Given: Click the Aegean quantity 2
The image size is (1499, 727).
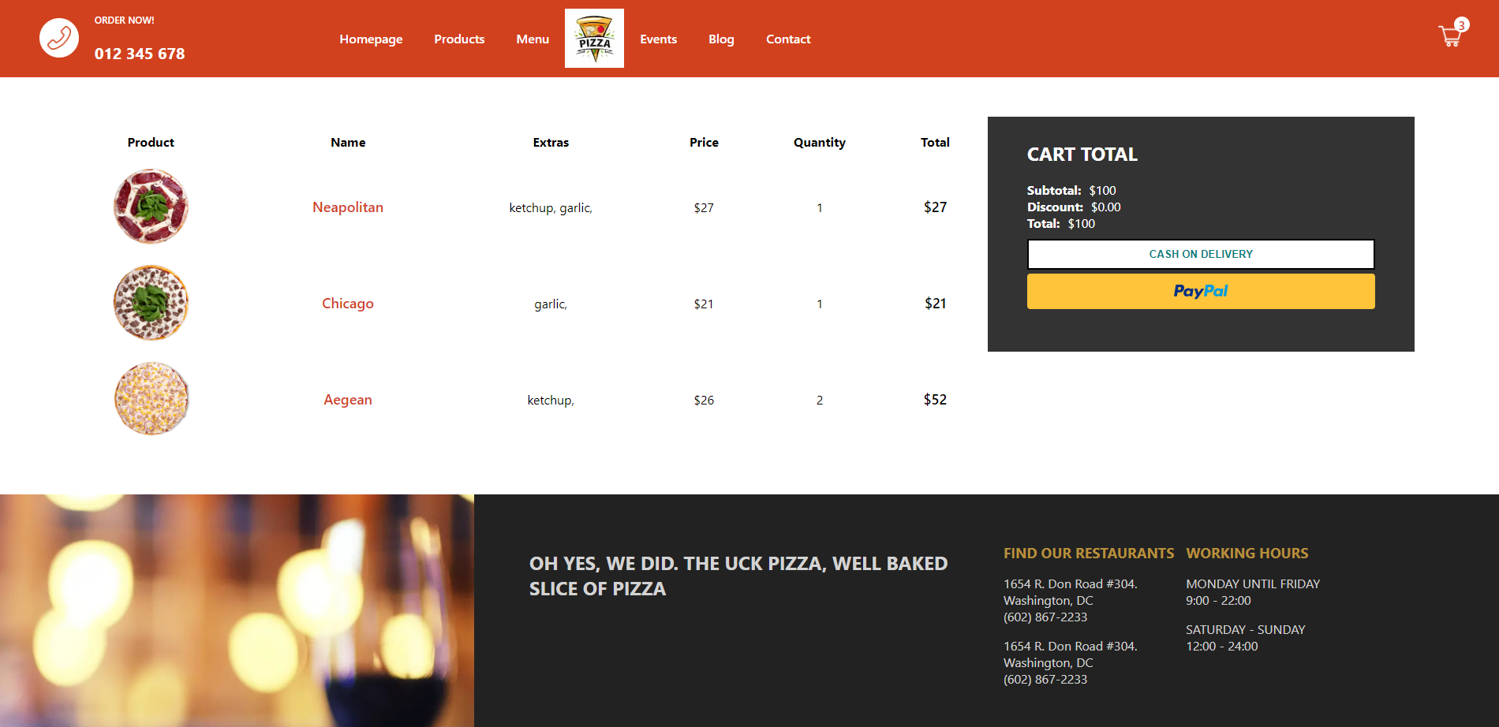Looking at the screenshot, I should pos(820,401).
